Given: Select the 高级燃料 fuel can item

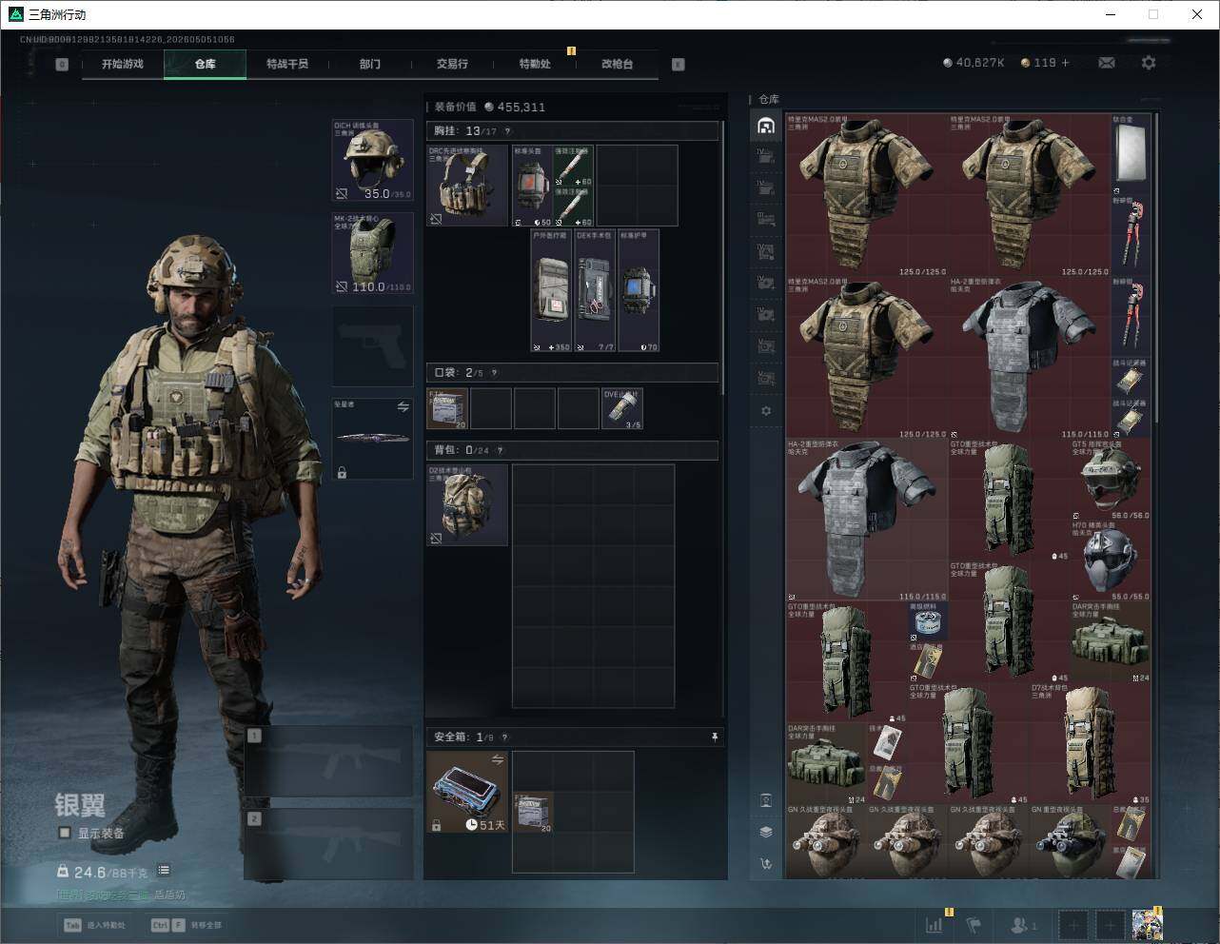Looking at the screenshot, I should 927,620.
